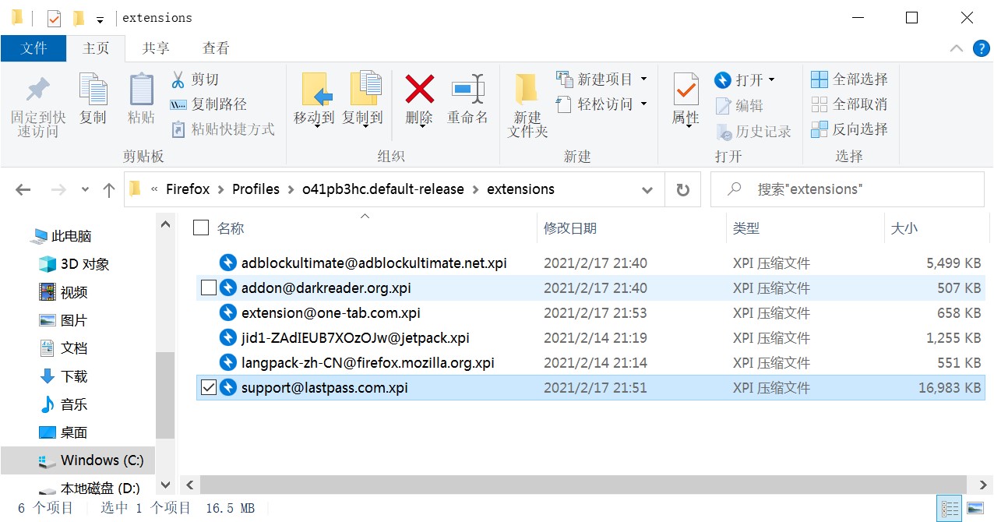Click the search "extensions" box
The height and width of the screenshot is (522, 994).
848,189
